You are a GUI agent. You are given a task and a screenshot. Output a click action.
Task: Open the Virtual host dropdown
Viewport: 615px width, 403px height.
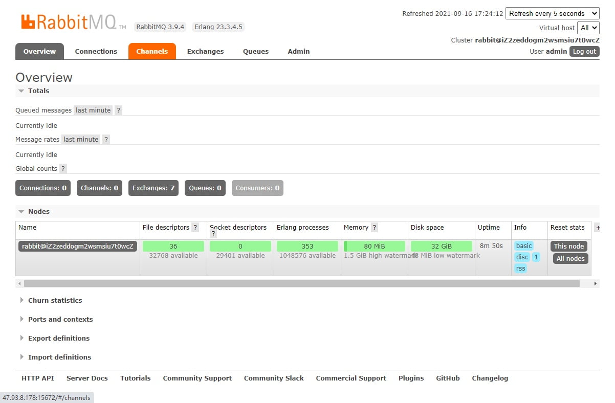pos(588,28)
